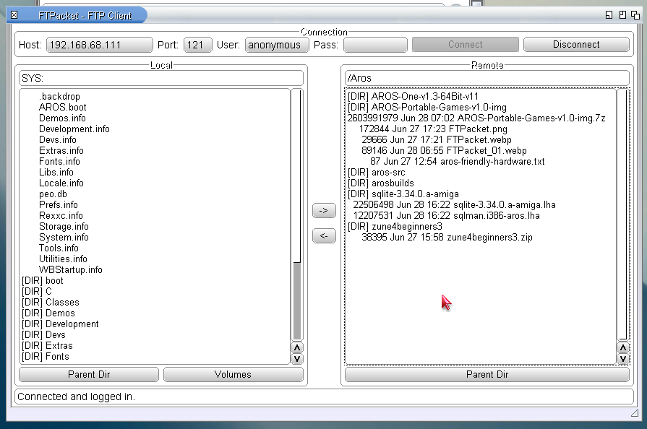
Task: Click the Volumes button
Action: coord(233,374)
